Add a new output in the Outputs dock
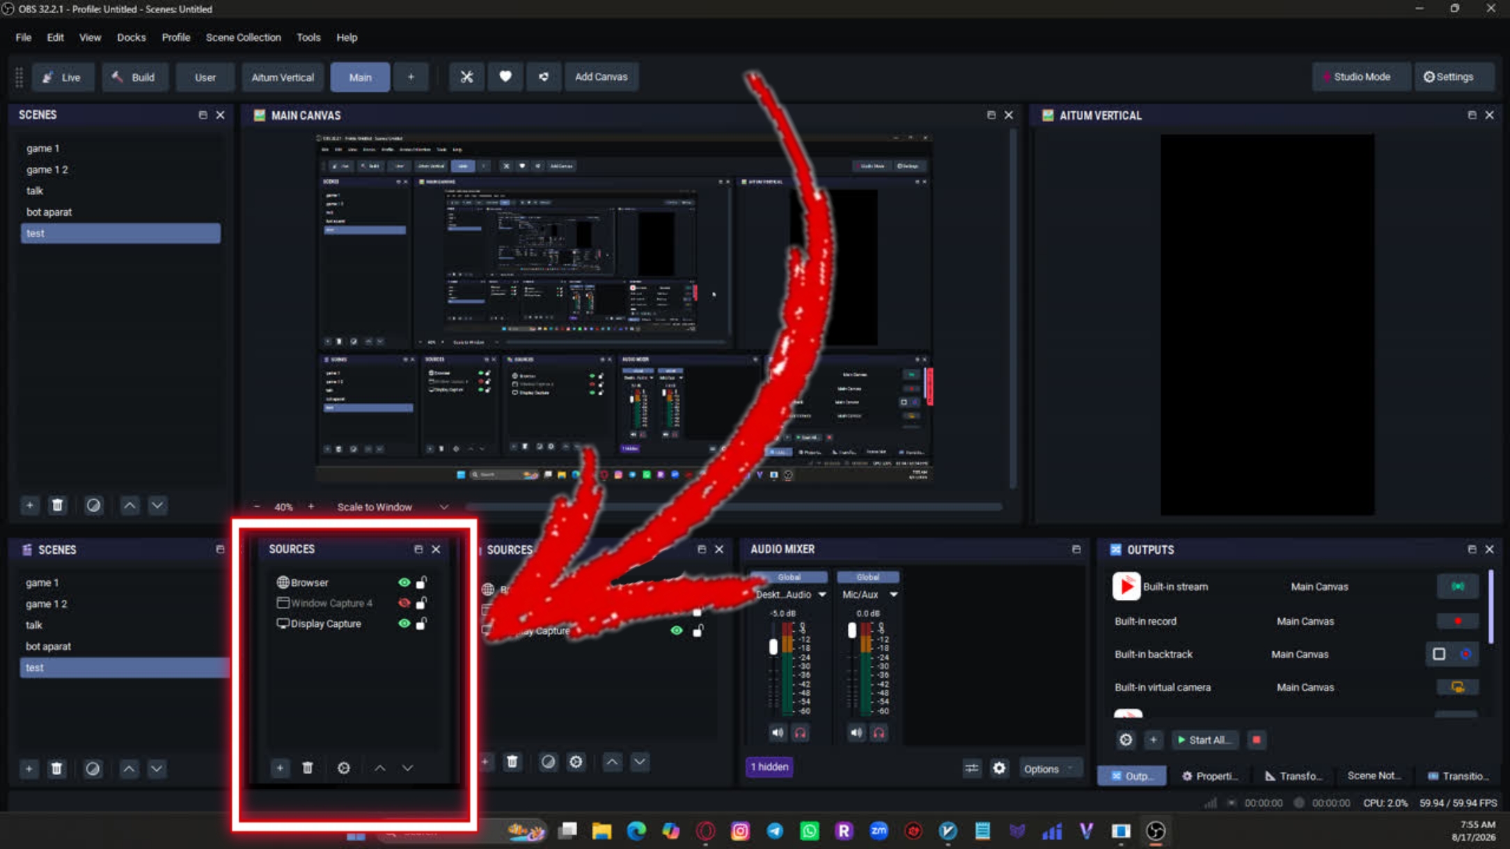 pyautogui.click(x=1154, y=740)
